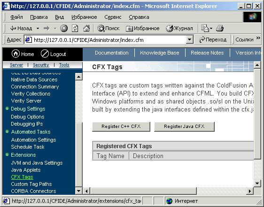The image size is (264, 207).
Task: Open the Knowledge Base link
Action: tap(160, 53)
